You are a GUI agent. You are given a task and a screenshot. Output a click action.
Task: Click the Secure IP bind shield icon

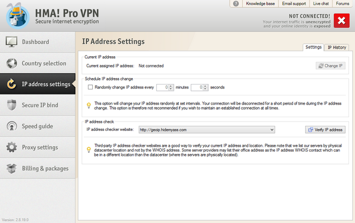12,105
